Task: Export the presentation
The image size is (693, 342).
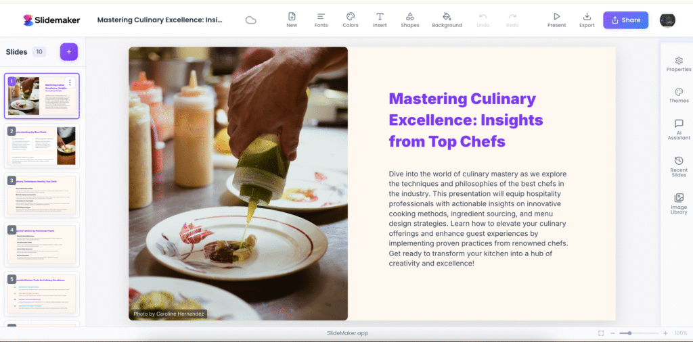Action: pos(587,19)
